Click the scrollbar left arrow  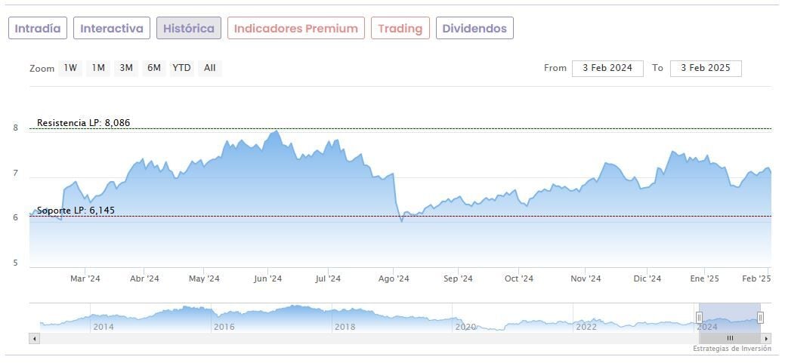[34, 339]
